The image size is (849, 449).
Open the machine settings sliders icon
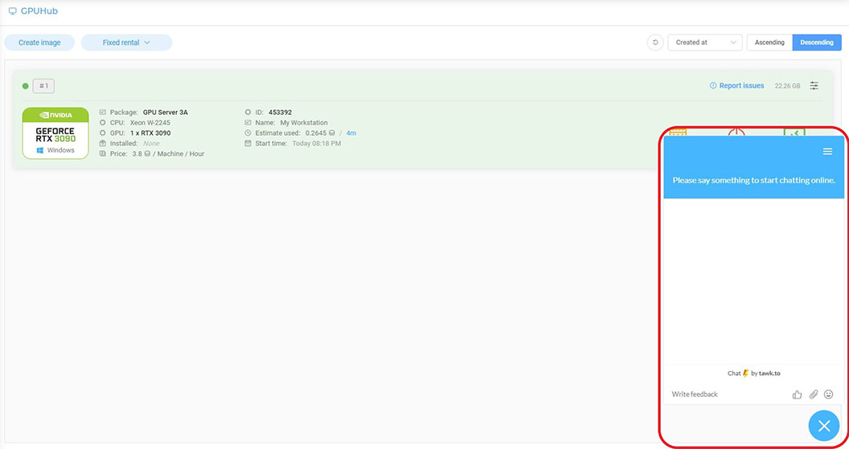tap(814, 86)
